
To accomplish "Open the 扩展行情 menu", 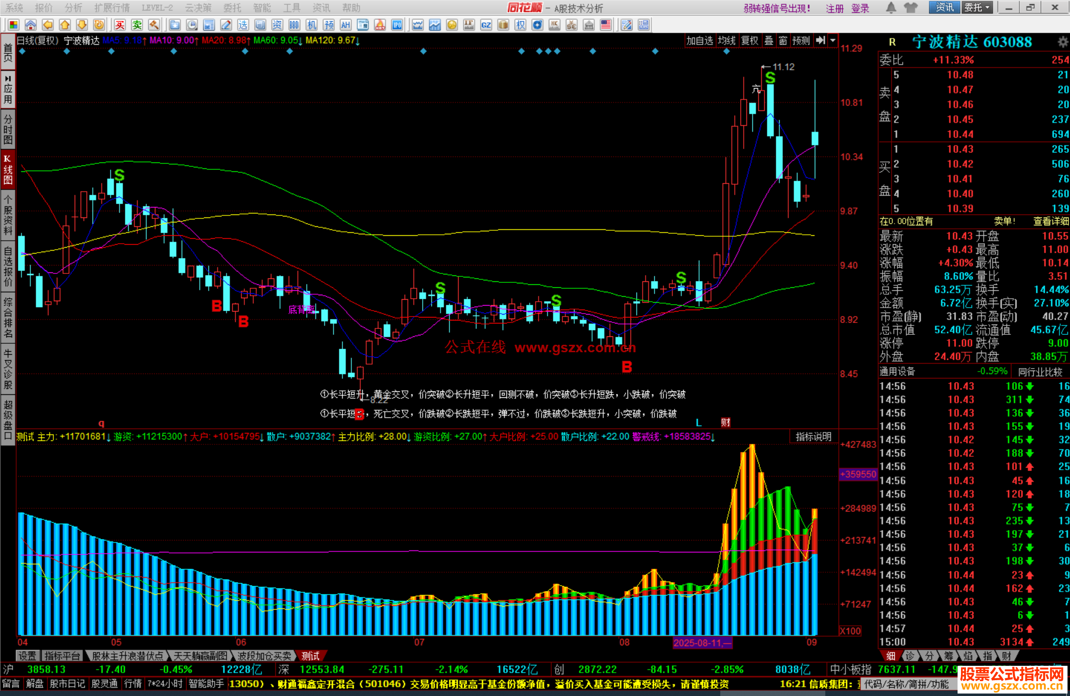I will coord(112,7).
